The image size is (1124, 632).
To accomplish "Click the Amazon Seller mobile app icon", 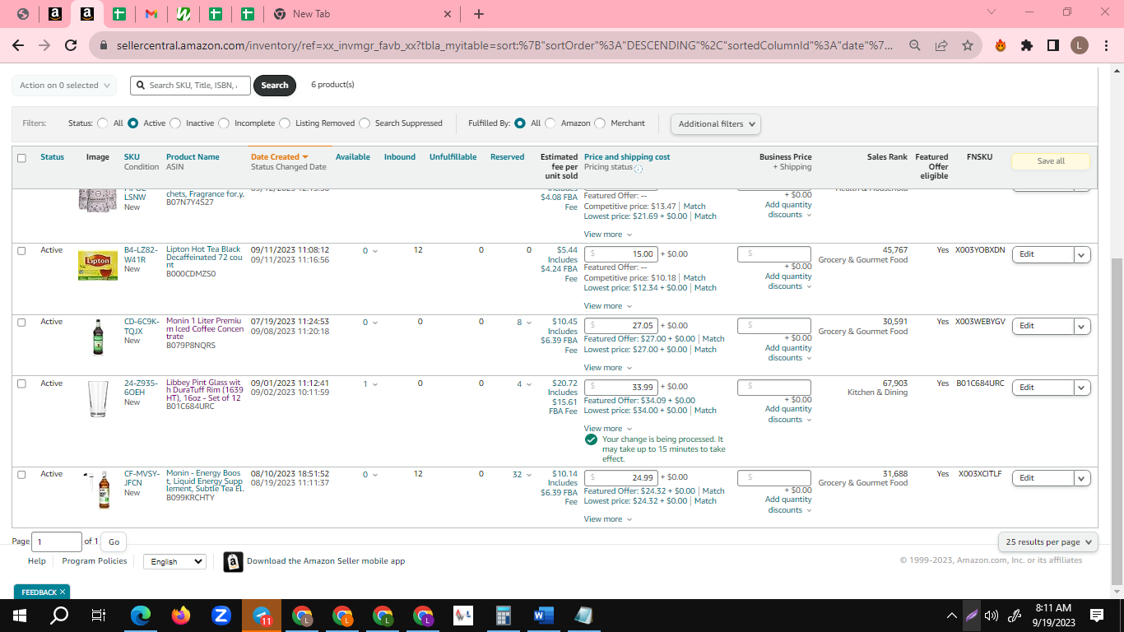I will click(234, 562).
